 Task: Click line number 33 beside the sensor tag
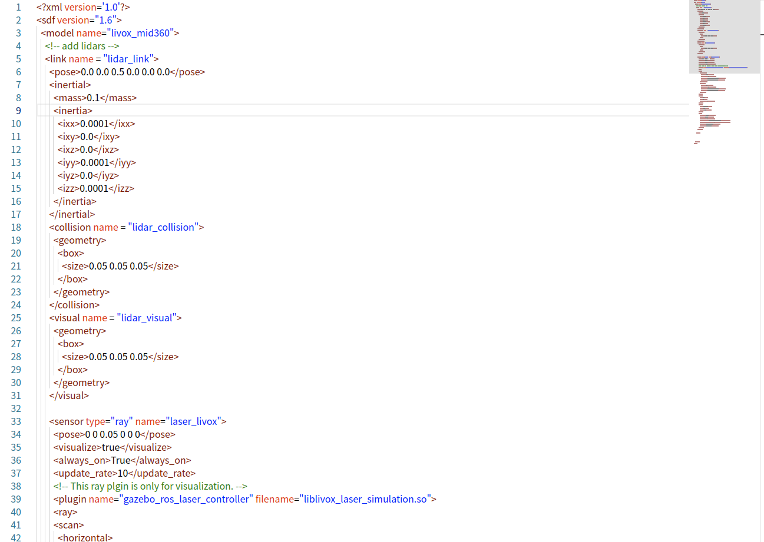click(16, 421)
